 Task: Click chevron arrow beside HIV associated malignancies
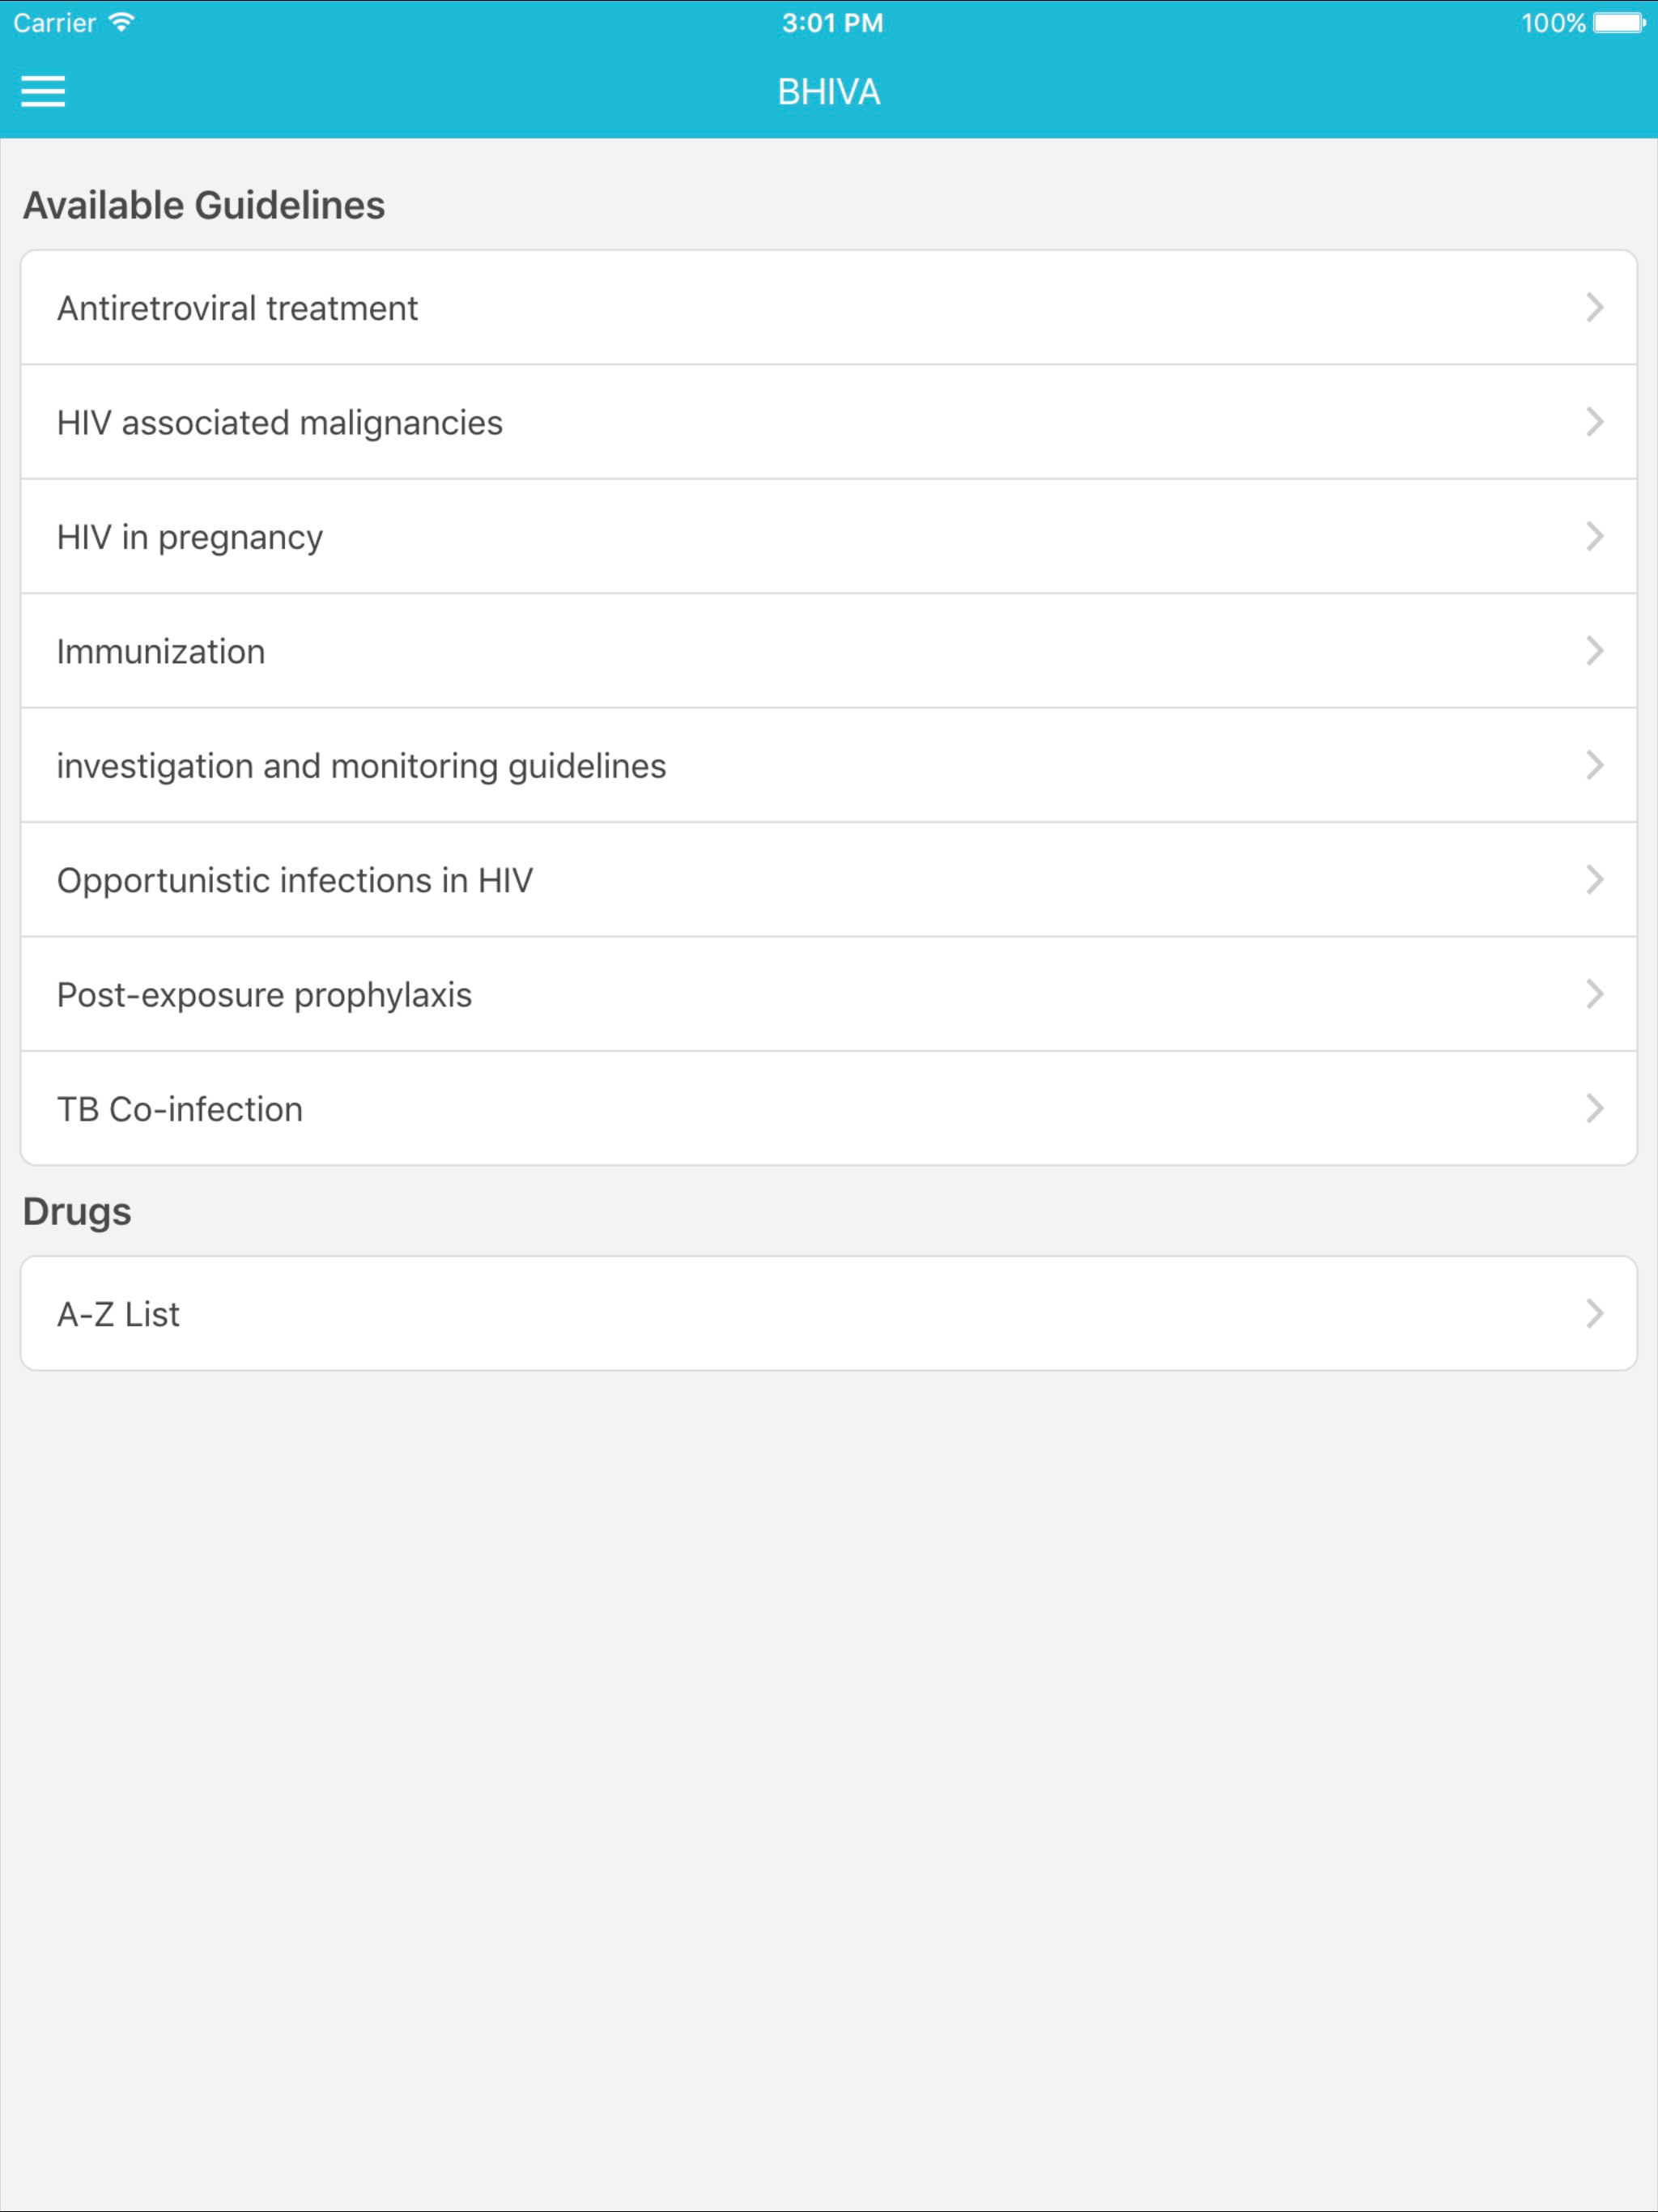point(1595,422)
